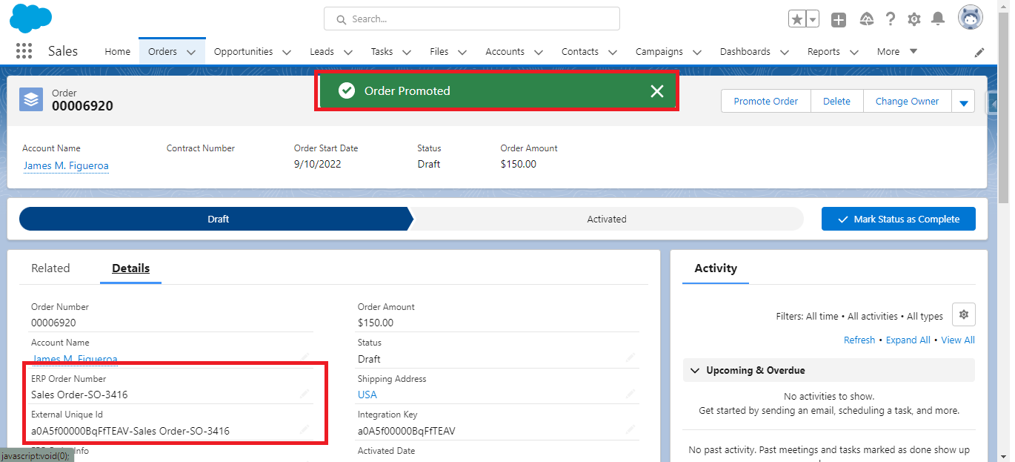This screenshot has width=1015, height=462.
Task: Edit Status field pencil icon
Action: (x=630, y=358)
